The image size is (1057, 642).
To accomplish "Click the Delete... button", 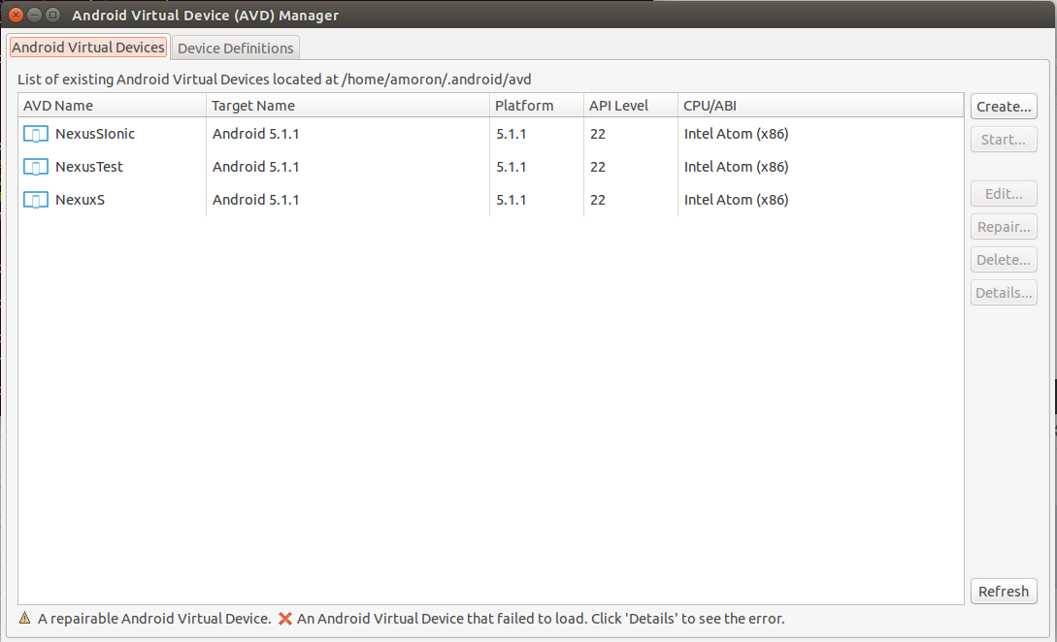I will click(1004, 260).
